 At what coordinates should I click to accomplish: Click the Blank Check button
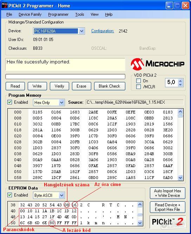[110, 86]
